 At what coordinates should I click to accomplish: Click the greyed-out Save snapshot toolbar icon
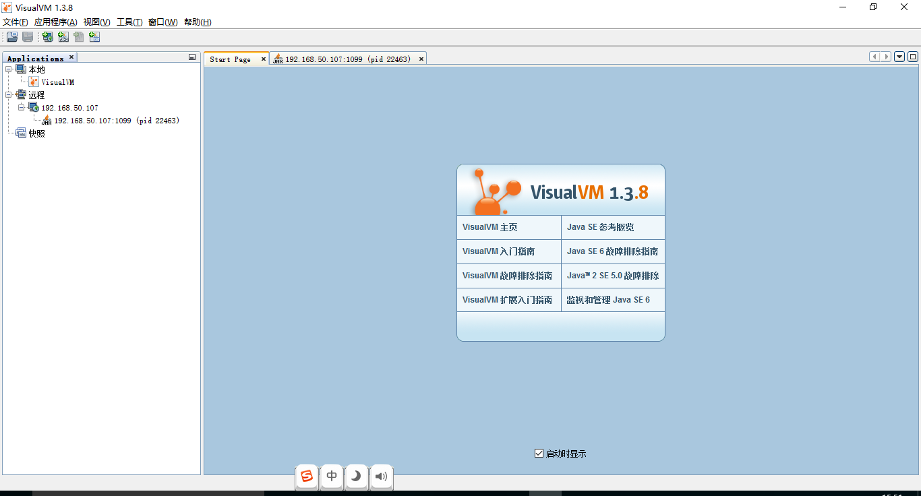tap(28, 37)
